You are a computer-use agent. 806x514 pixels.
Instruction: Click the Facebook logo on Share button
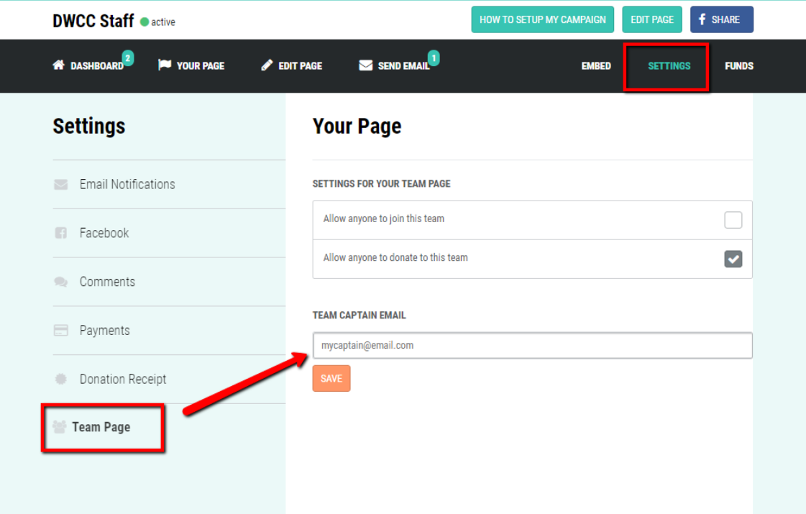point(702,19)
